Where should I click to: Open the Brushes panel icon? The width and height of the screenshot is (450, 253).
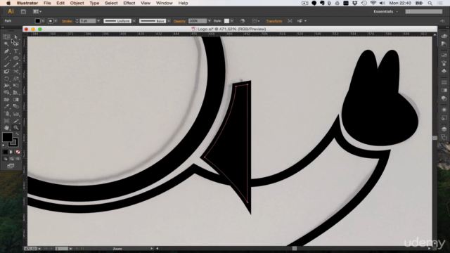pyautogui.click(x=444, y=63)
